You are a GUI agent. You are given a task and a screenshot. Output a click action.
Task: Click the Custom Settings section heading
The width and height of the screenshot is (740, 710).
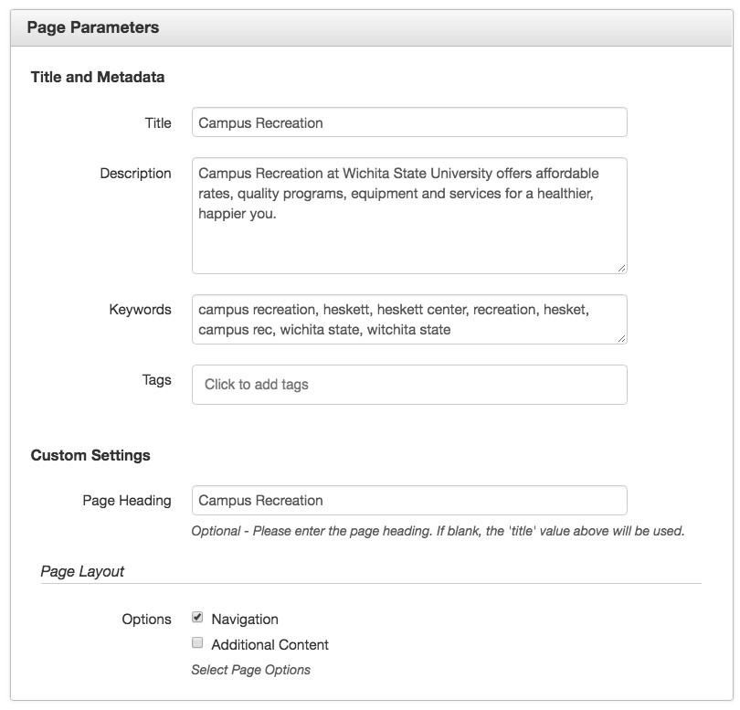(x=90, y=455)
